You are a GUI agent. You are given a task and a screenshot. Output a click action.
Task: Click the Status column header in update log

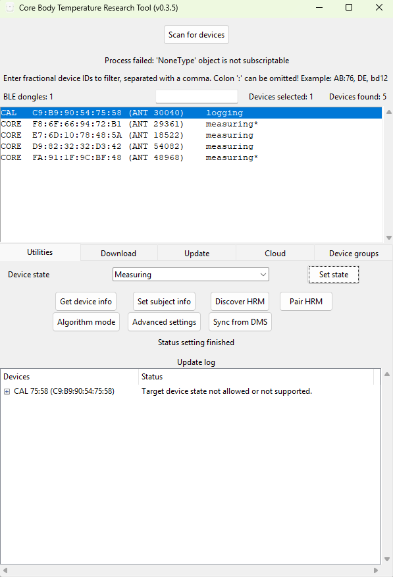coord(256,377)
